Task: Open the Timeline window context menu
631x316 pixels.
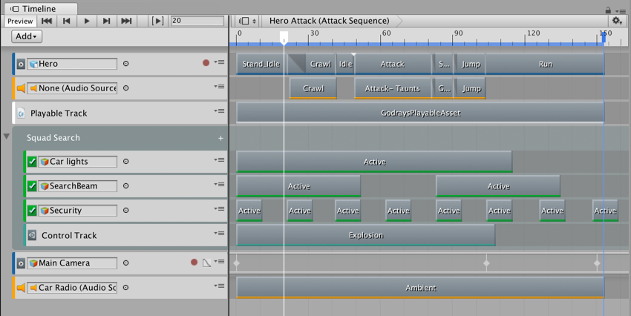Action: 621,11
